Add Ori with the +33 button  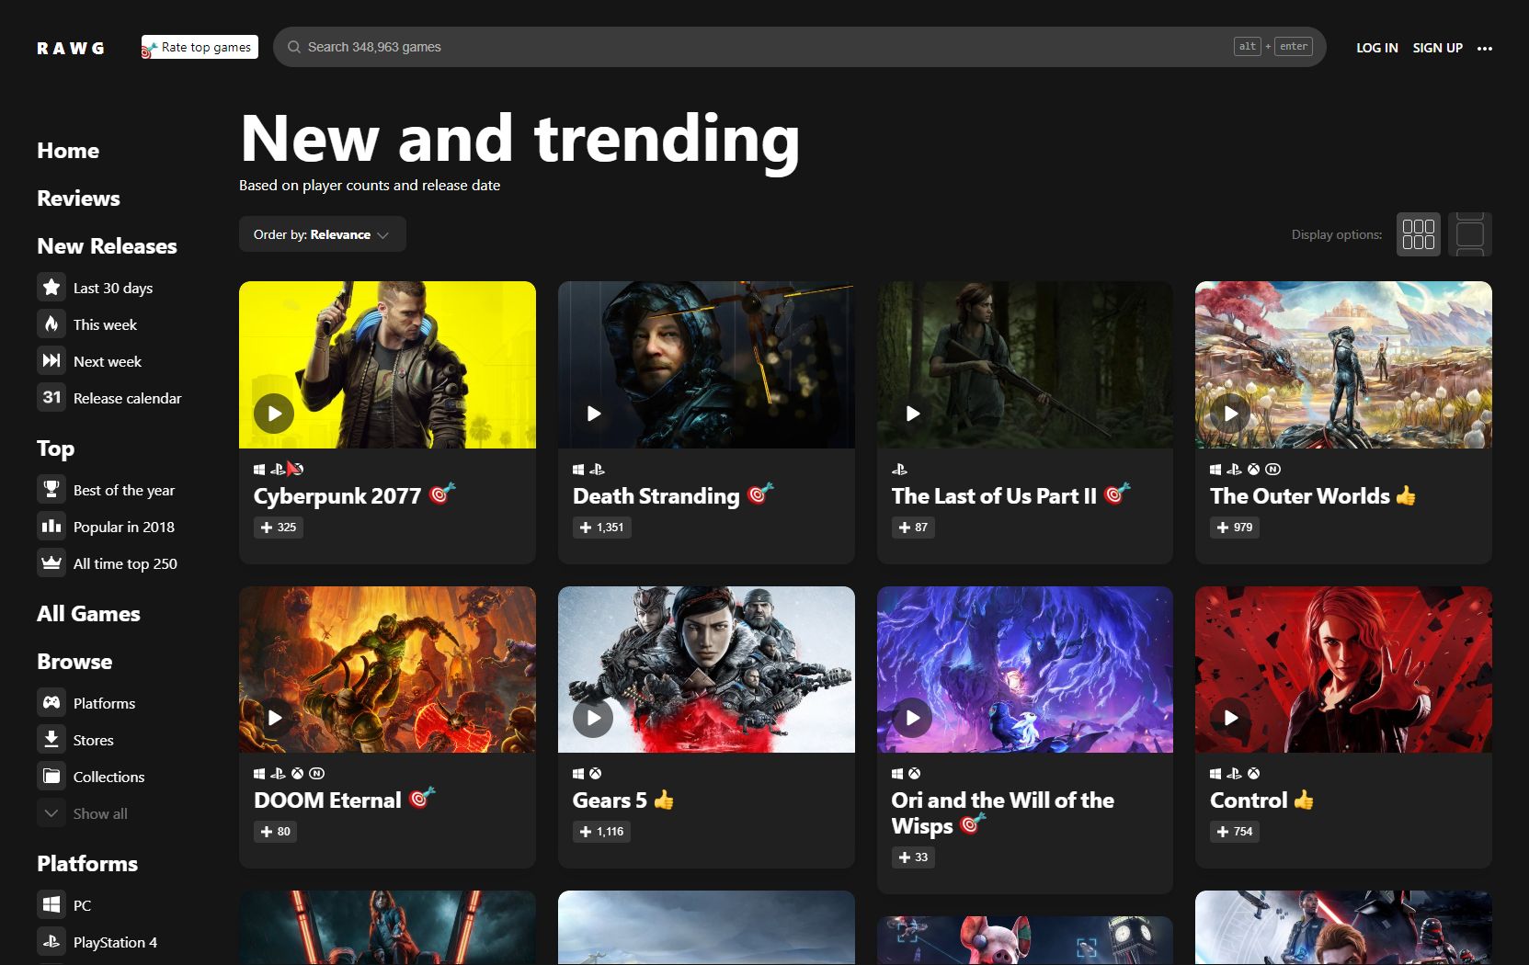[913, 857]
